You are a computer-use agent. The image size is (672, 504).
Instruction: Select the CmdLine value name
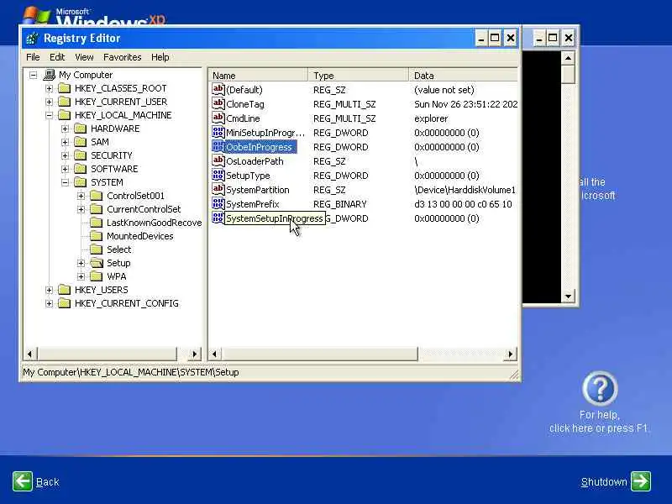[x=243, y=118]
